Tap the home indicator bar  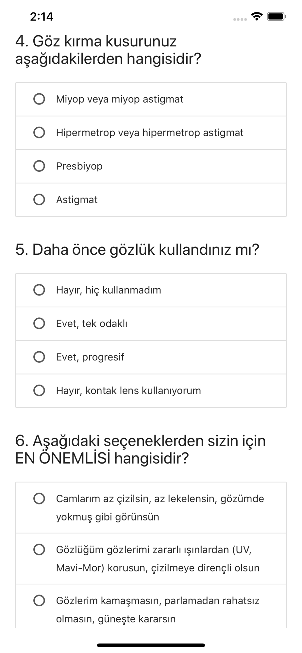pos(151,645)
